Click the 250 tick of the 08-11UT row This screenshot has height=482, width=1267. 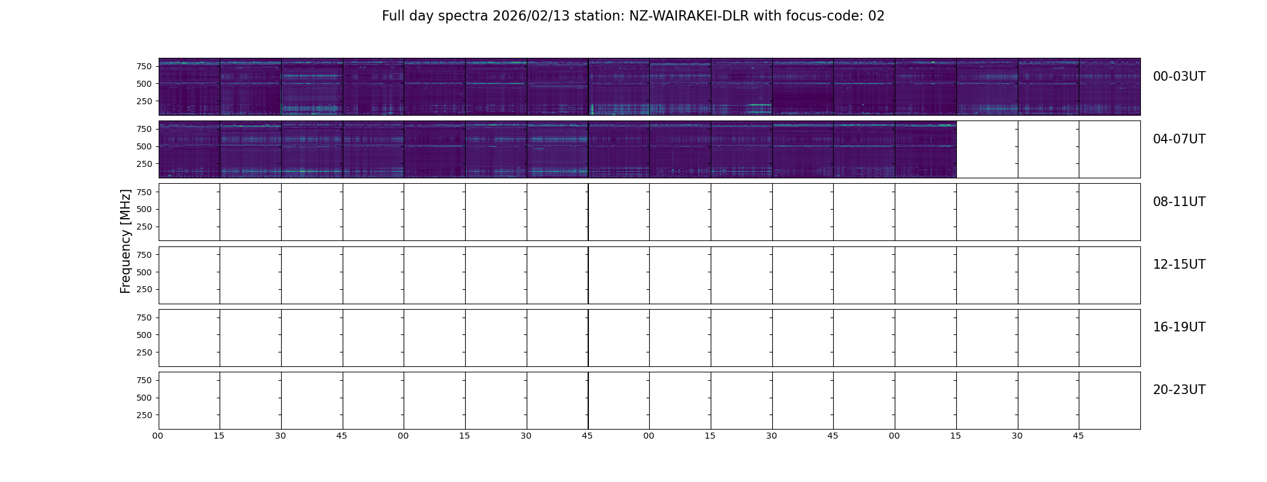[x=144, y=227]
